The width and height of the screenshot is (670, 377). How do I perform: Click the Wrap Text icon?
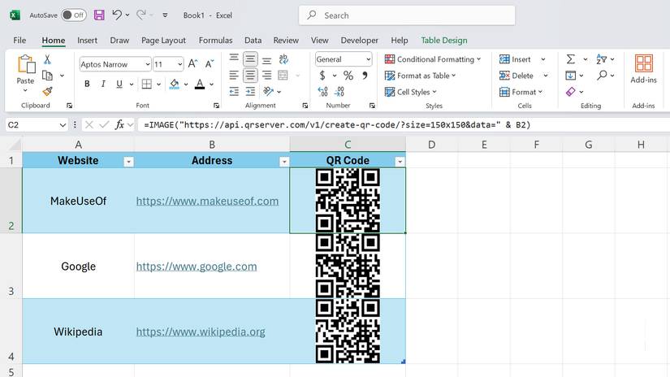[x=283, y=59]
